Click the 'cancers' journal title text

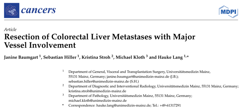coord(38,10)
